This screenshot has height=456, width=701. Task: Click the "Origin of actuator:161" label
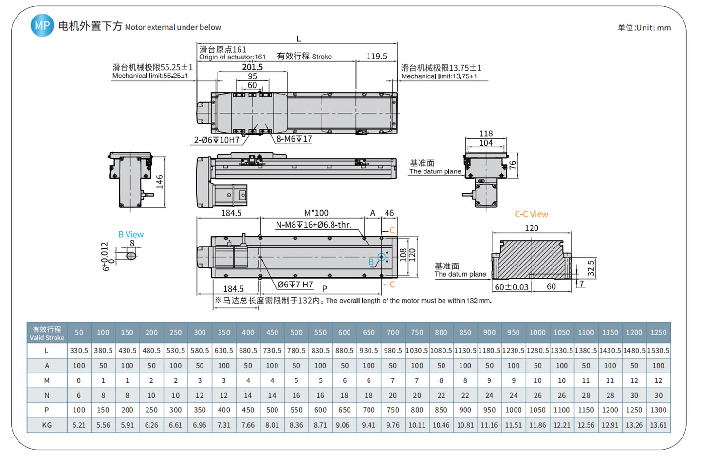(x=232, y=57)
